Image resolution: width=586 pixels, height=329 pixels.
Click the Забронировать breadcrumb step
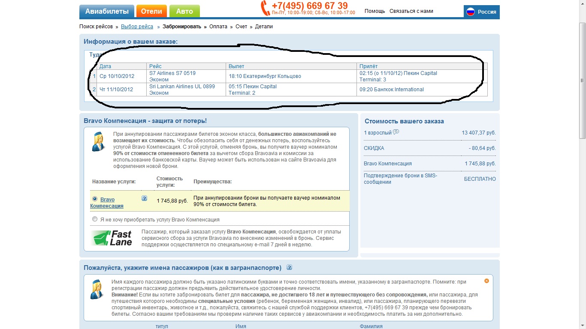[182, 27]
